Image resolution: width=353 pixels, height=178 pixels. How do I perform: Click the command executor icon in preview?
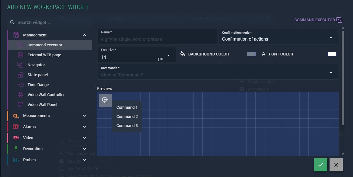(105, 100)
